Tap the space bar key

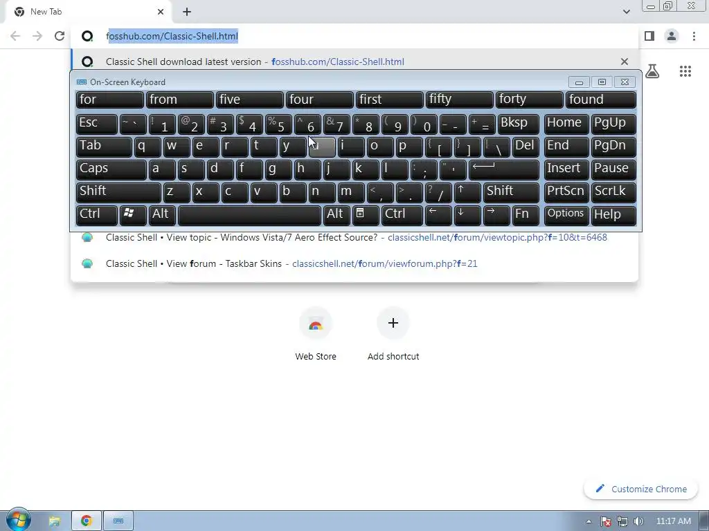click(x=249, y=215)
